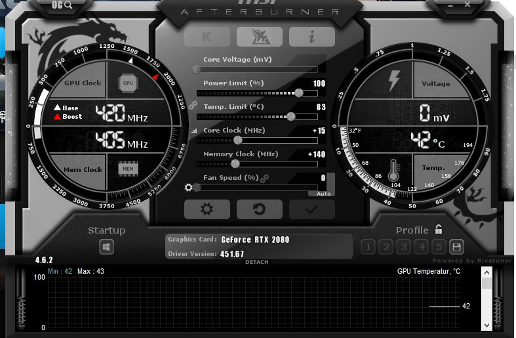Open the OC Scanner search icon
The width and height of the screenshot is (516, 338).
62,5
